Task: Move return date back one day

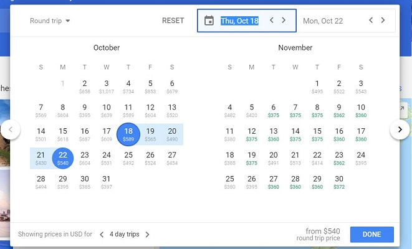Action: pos(371,21)
